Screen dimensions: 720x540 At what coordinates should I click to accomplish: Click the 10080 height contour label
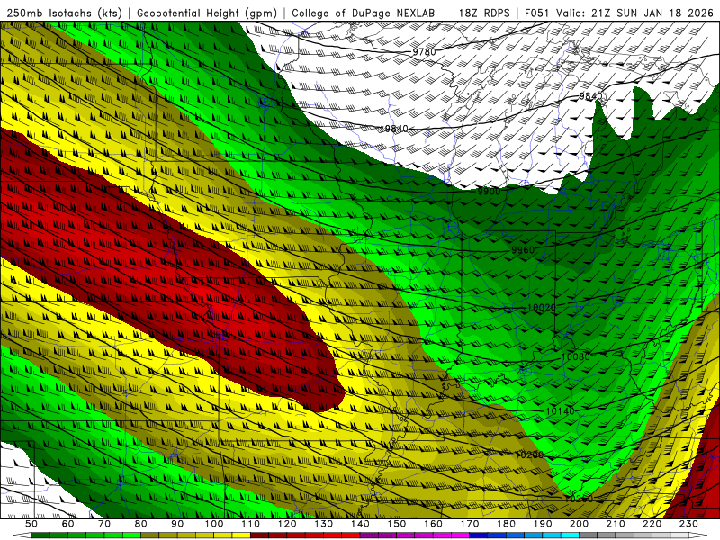coord(575,356)
